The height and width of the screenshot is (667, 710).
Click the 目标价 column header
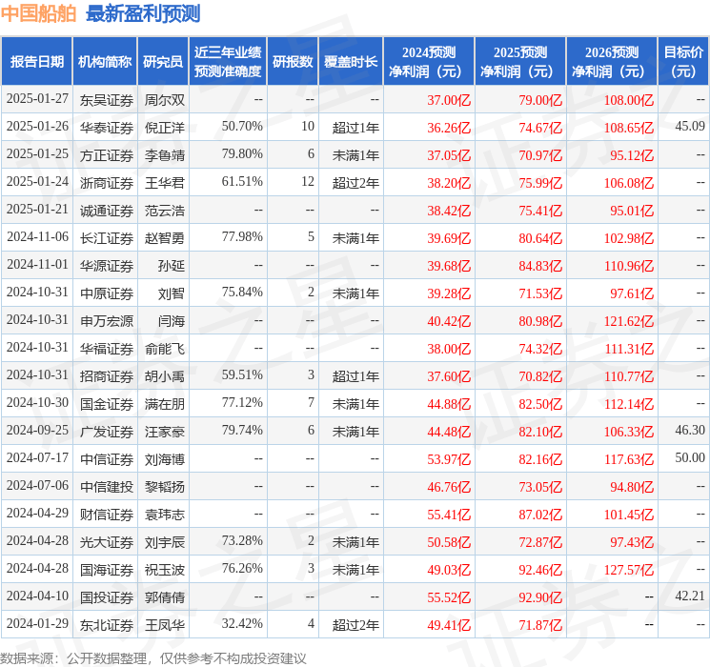click(x=683, y=62)
